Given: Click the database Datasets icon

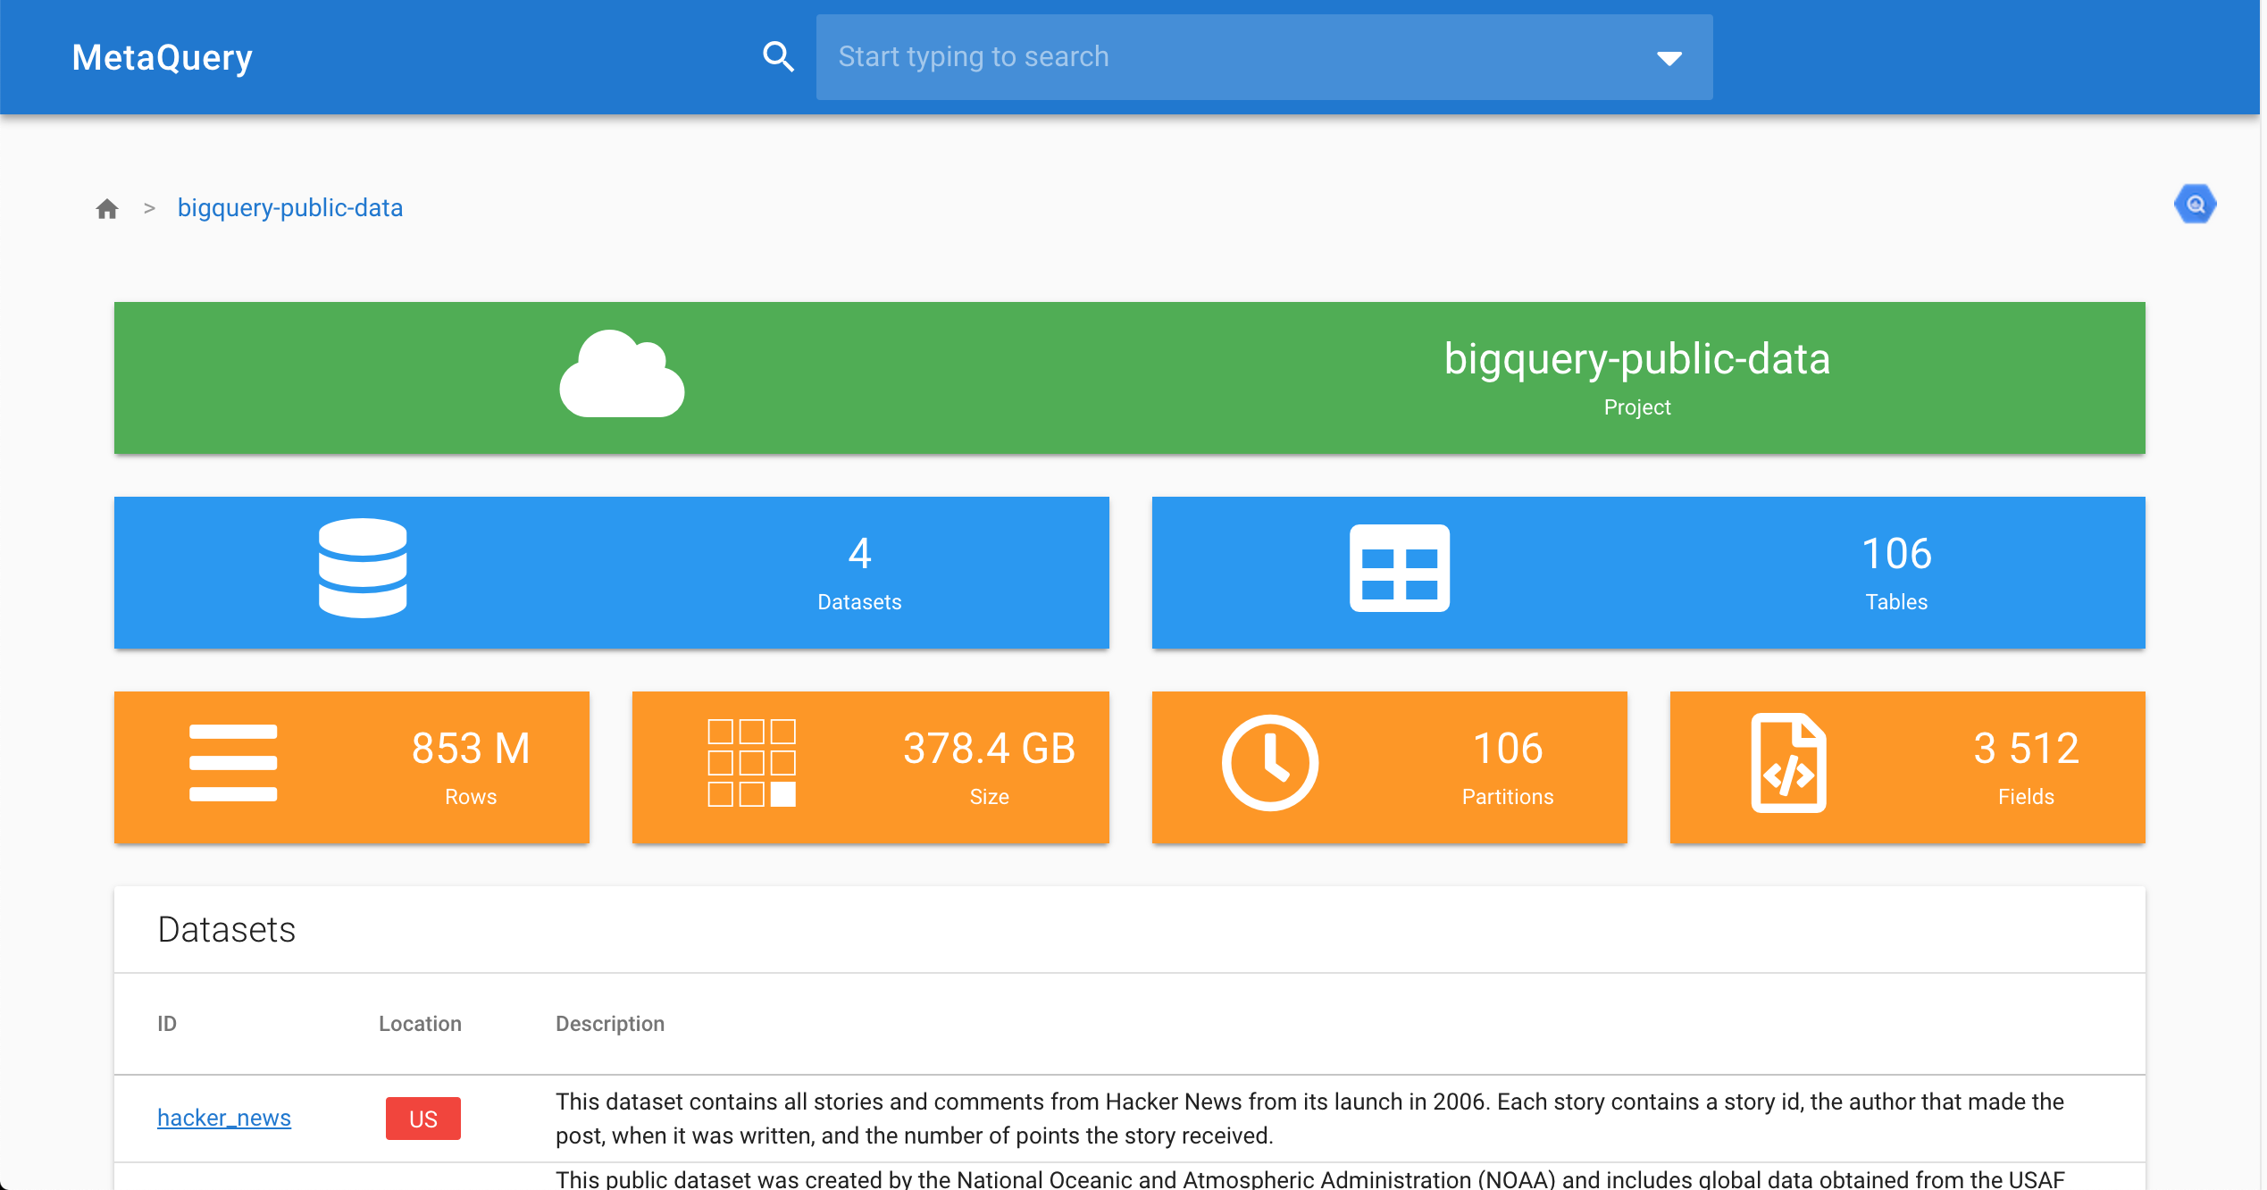Looking at the screenshot, I should [x=363, y=568].
